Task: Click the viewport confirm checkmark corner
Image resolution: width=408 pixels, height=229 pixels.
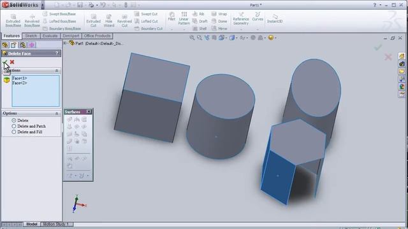Action: [x=378, y=47]
